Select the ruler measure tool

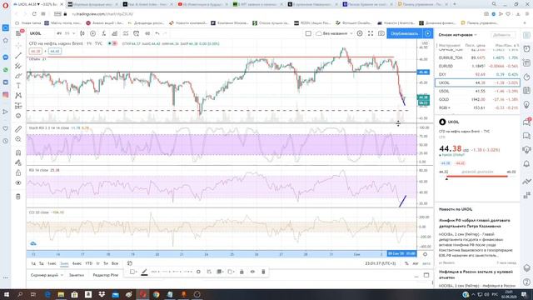pyautogui.click(x=18, y=129)
